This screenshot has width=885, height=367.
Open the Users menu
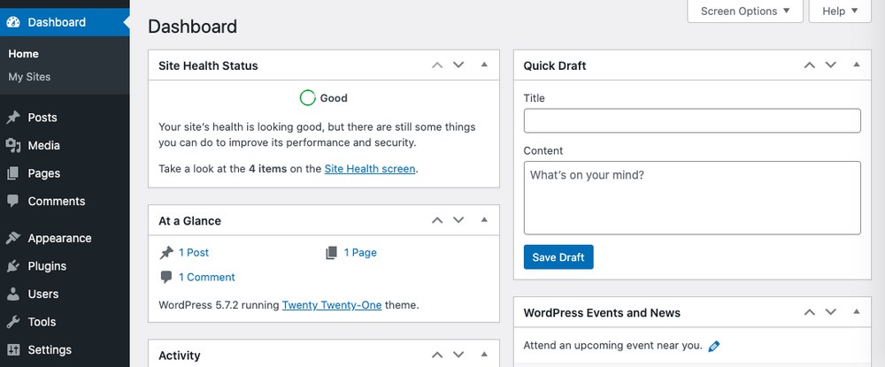65,294
